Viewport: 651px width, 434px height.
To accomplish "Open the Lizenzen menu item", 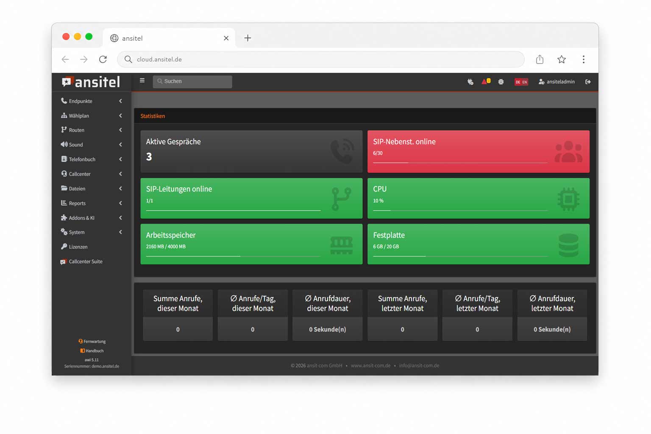I will coord(92,247).
